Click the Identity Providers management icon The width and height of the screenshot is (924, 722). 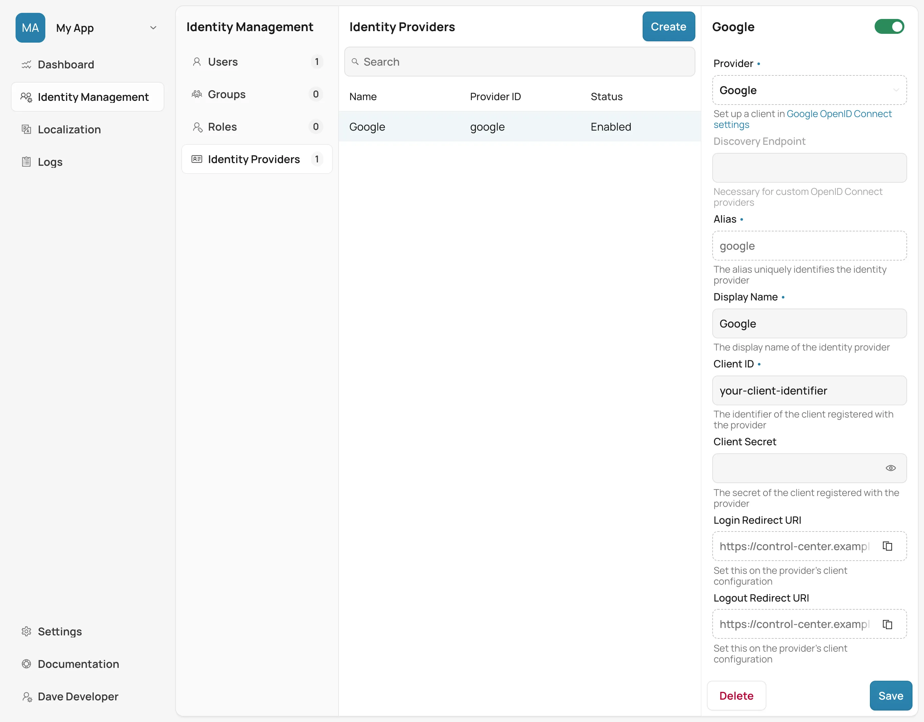[197, 159]
